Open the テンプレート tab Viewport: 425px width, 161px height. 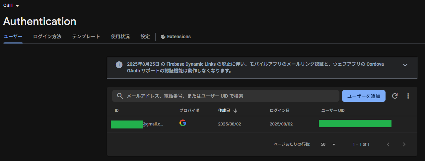86,37
